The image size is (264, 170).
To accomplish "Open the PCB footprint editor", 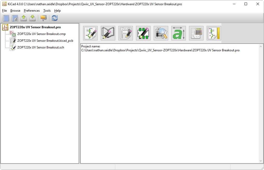I will tap(143, 33).
